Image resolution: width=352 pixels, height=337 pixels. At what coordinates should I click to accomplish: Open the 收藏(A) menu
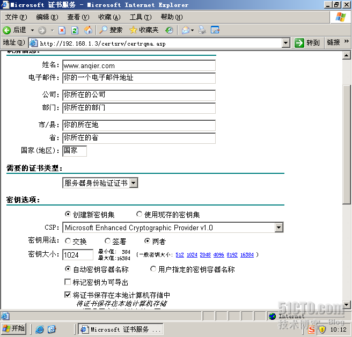[x=109, y=17]
